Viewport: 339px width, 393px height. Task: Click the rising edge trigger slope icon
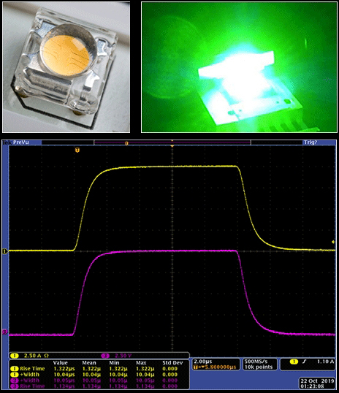[305, 362]
